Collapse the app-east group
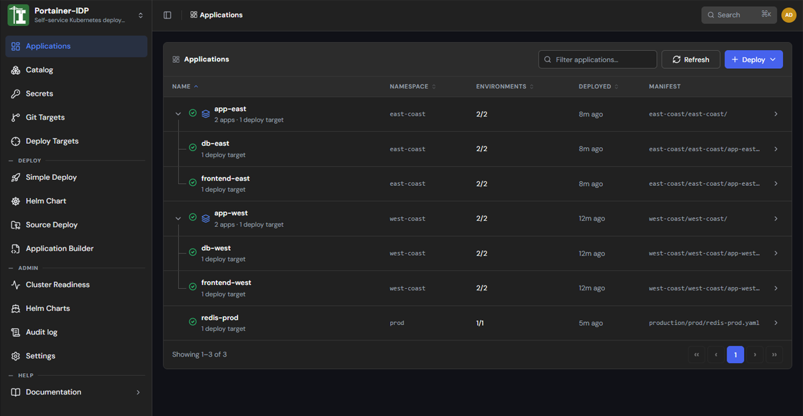Image resolution: width=803 pixels, height=416 pixels. (178, 114)
